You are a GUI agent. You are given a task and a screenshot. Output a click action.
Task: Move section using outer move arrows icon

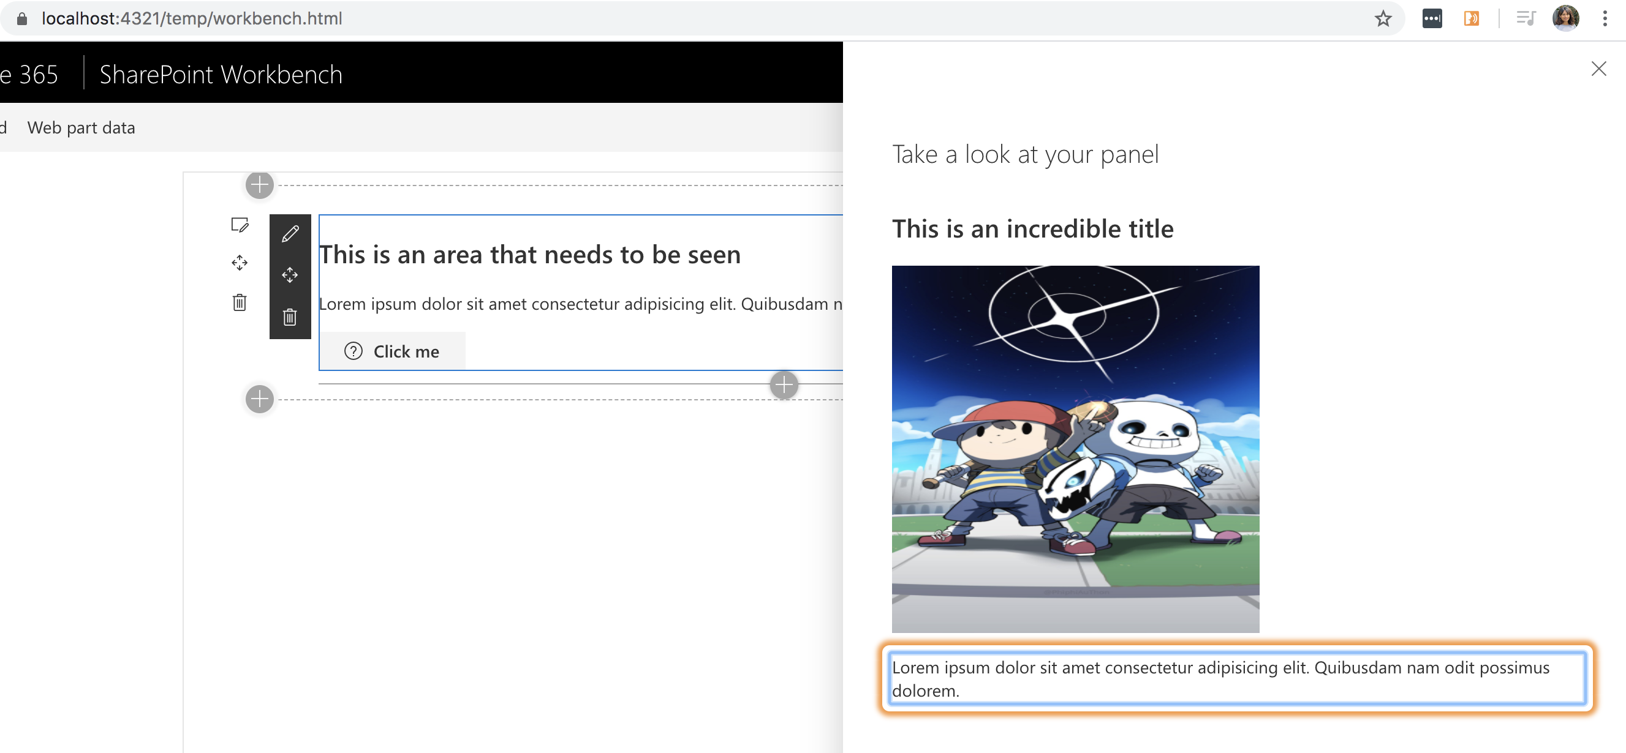click(239, 263)
